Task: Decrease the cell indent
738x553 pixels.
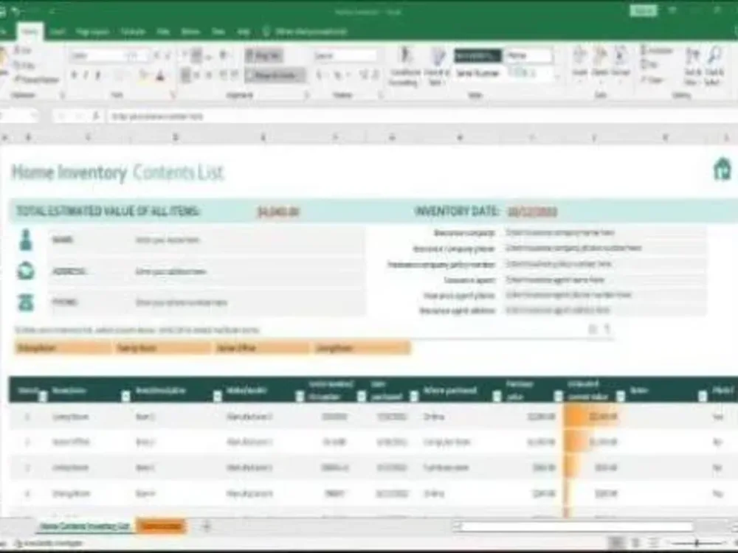Action: pos(222,74)
